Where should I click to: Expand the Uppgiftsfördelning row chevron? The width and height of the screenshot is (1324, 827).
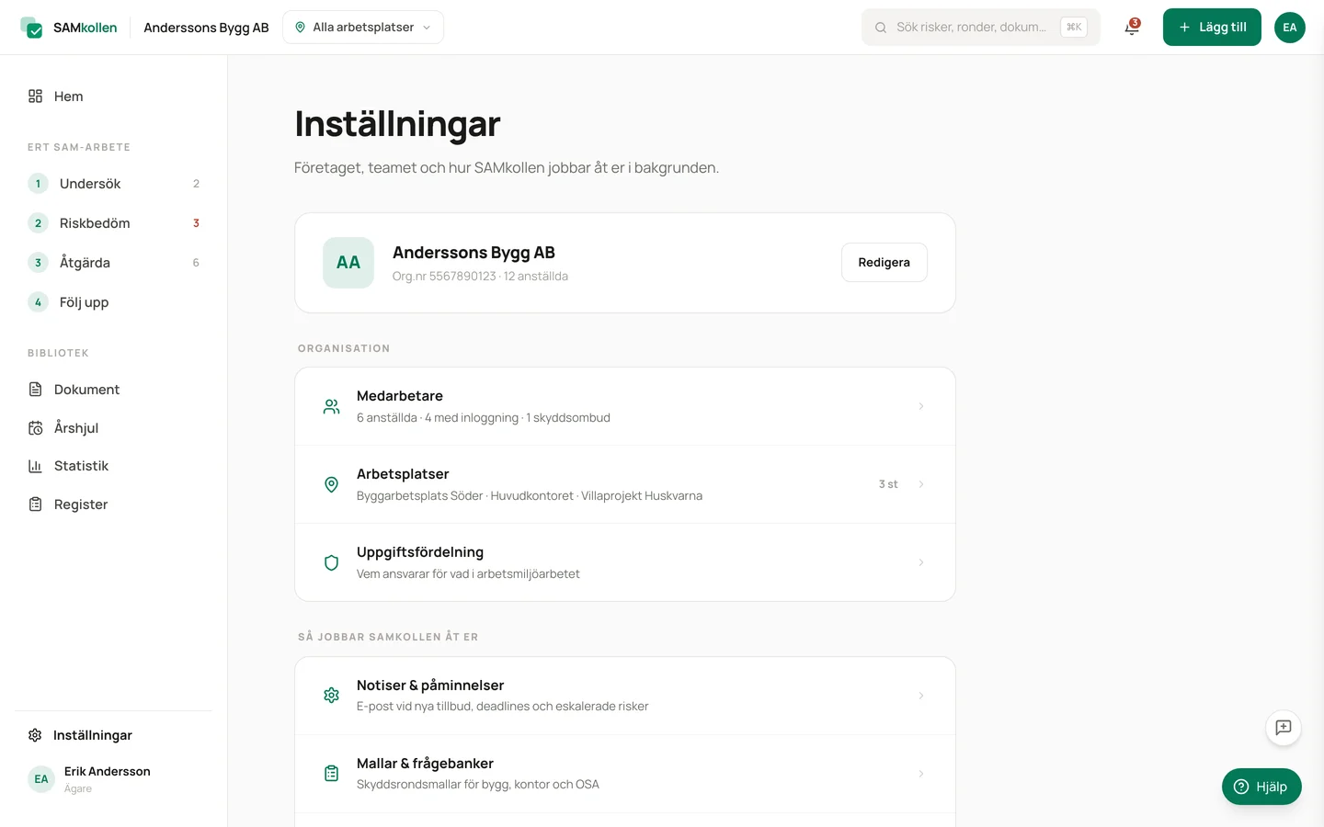[921, 562]
